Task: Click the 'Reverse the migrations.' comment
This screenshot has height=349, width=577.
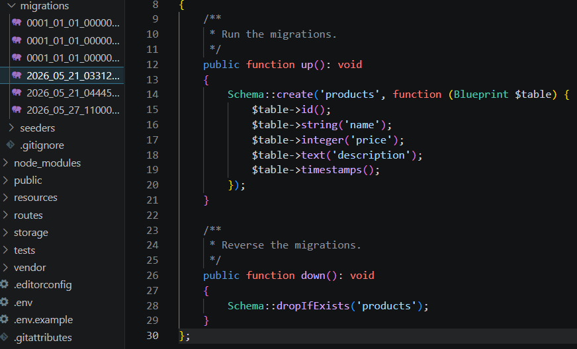Action: [x=291, y=245]
